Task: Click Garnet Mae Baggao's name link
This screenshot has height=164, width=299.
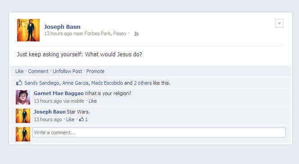Action: point(58,93)
